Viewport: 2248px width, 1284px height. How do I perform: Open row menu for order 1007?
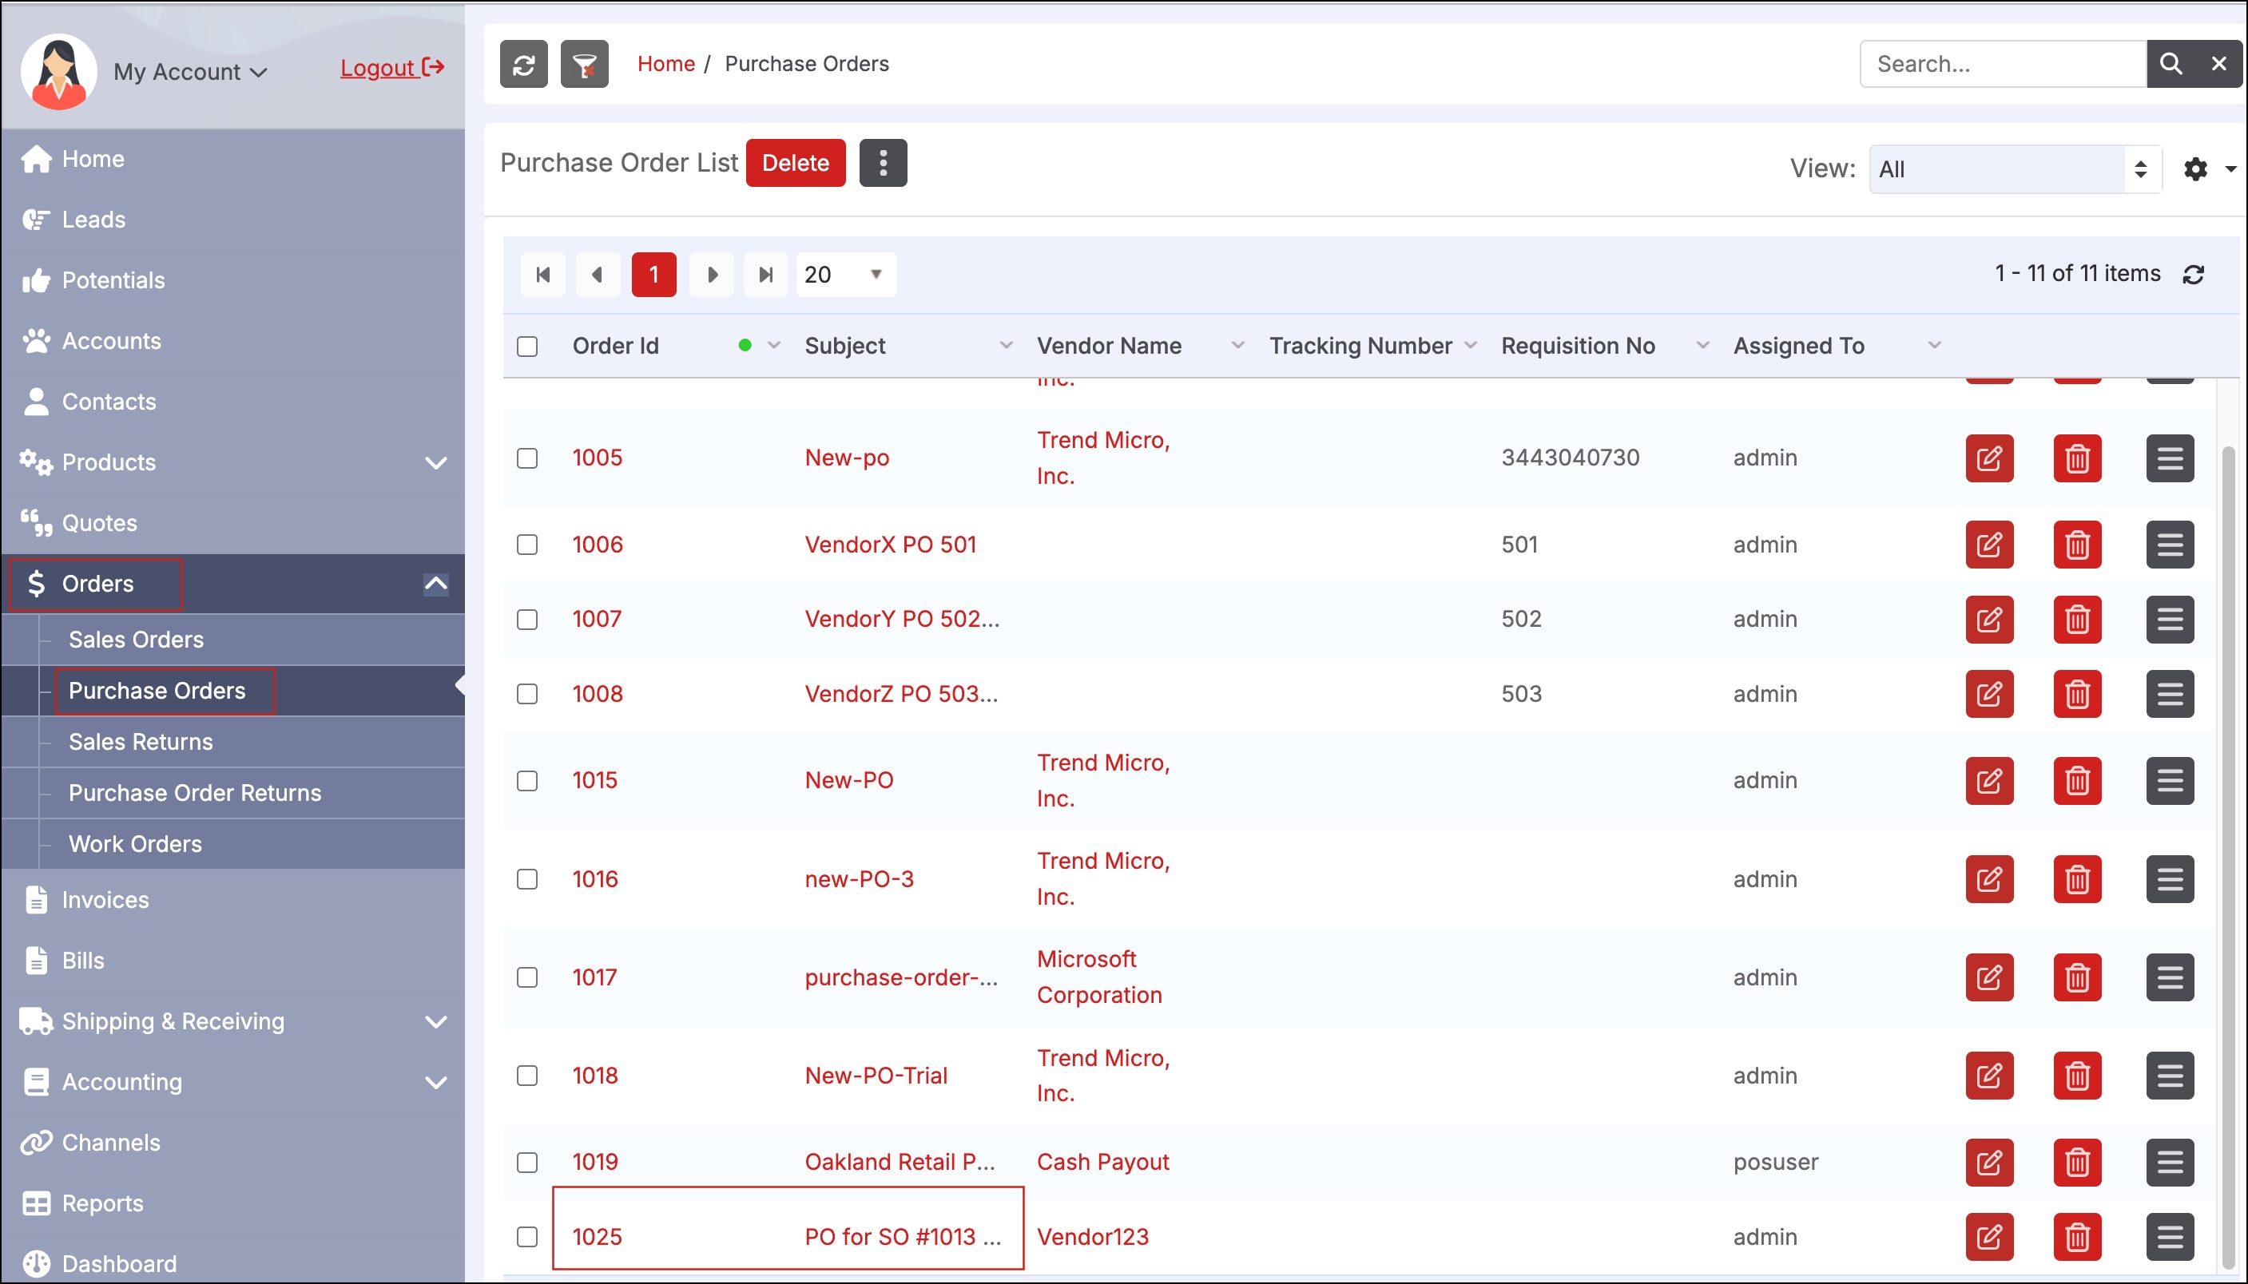click(x=2171, y=619)
